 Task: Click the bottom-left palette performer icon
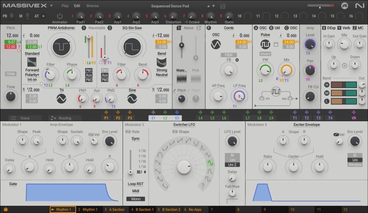point(6,209)
